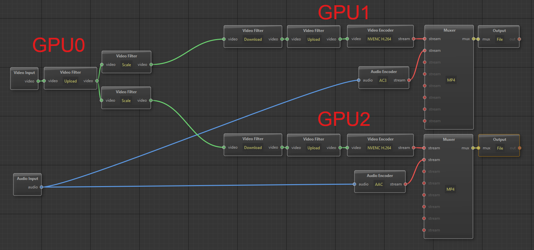The width and height of the screenshot is (534, 250).
Task: Click the Upload filter label next to Video Input
Action: [x=71, y=81]
